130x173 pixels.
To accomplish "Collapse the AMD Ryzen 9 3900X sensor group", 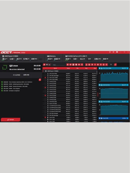I will (x=44, y=71).
